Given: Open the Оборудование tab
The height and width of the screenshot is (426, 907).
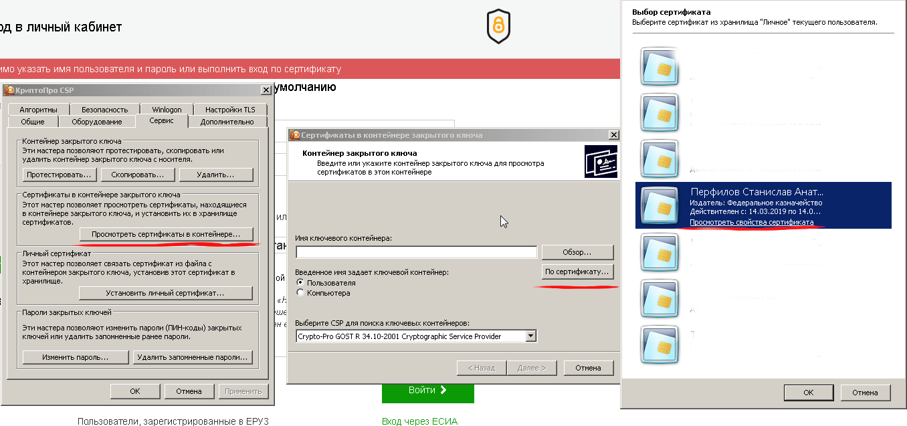Looking at the screenshot, I should tap(97, 122).
